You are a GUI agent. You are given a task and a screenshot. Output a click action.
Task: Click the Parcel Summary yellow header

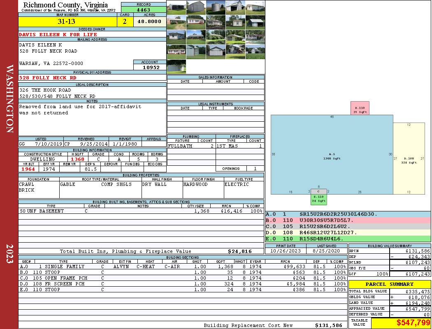tap(390, 284)
